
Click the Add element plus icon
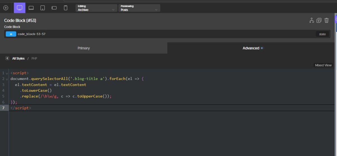point(6,8)
